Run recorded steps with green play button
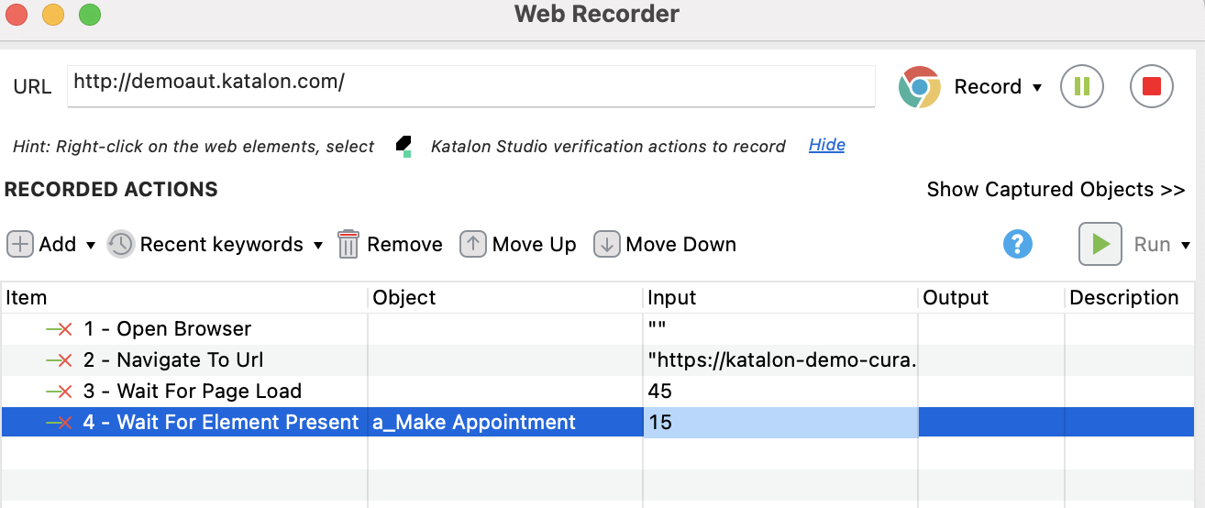Image resolution: width=1205 pixels, height=508 pixels. pos(1100,245)
